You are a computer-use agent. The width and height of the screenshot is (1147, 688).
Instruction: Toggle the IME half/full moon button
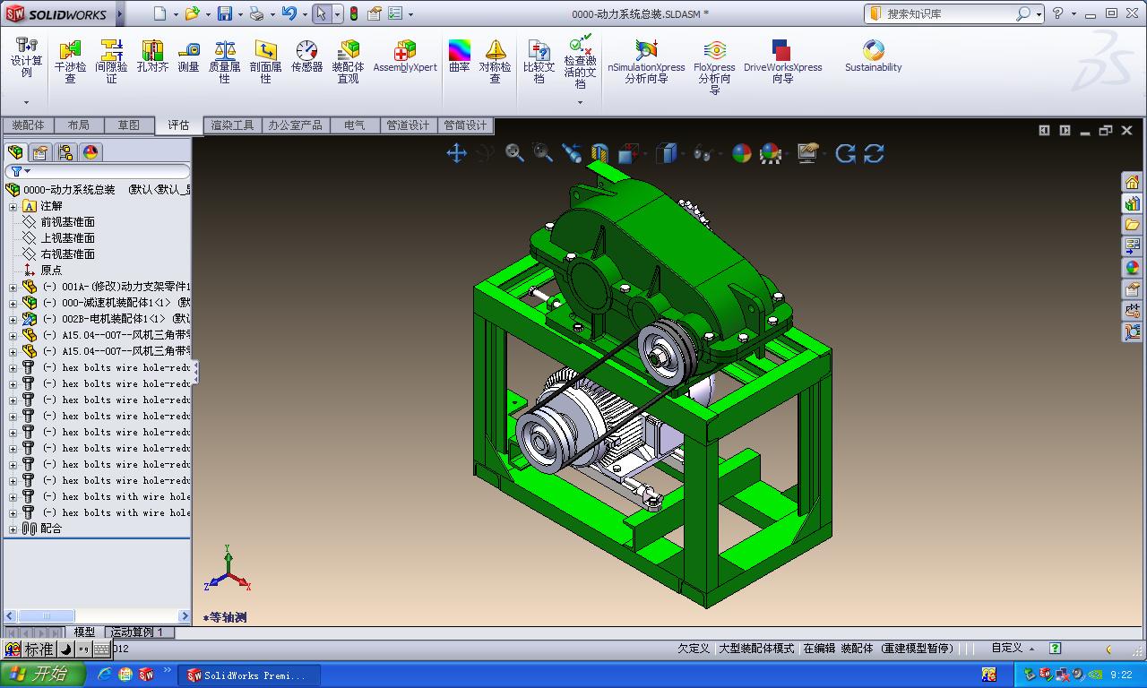coord(65,649)
